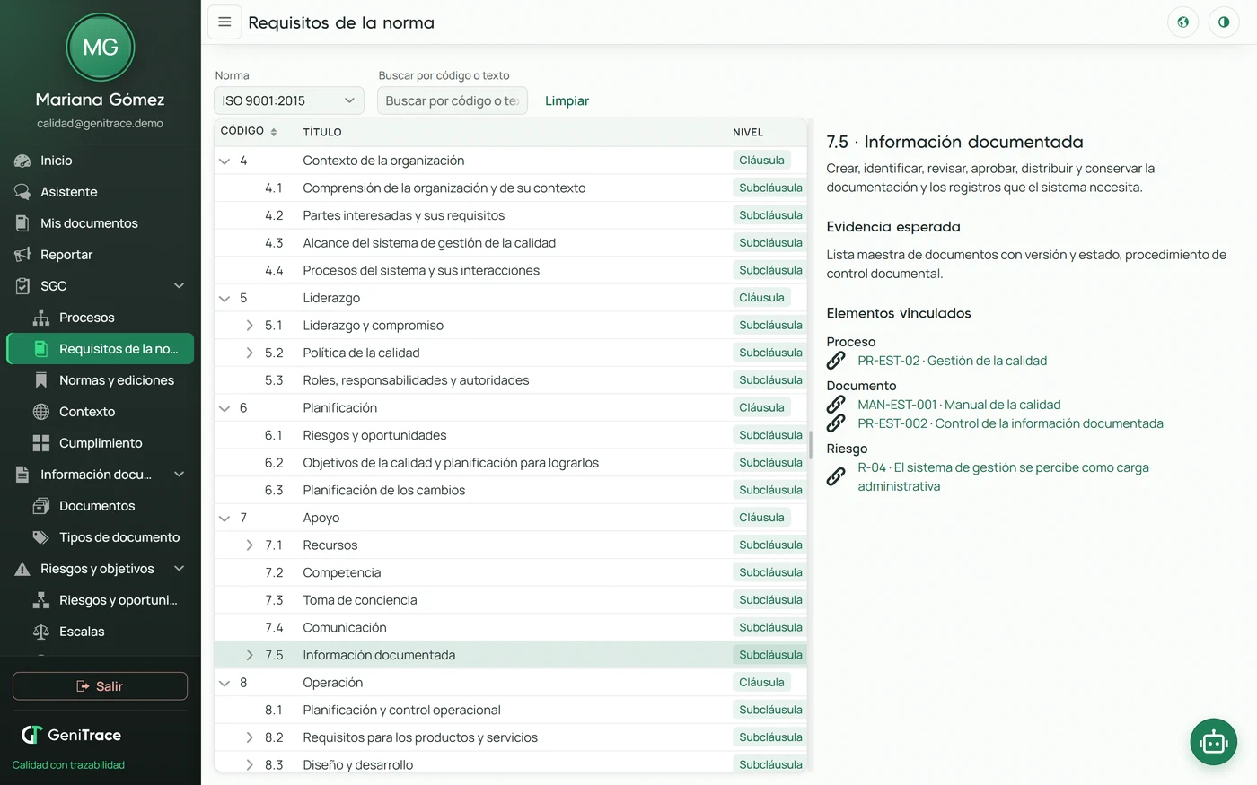Click the Documentos copy icon
Screen dimensions: 1257x785
tap(41, 506)
